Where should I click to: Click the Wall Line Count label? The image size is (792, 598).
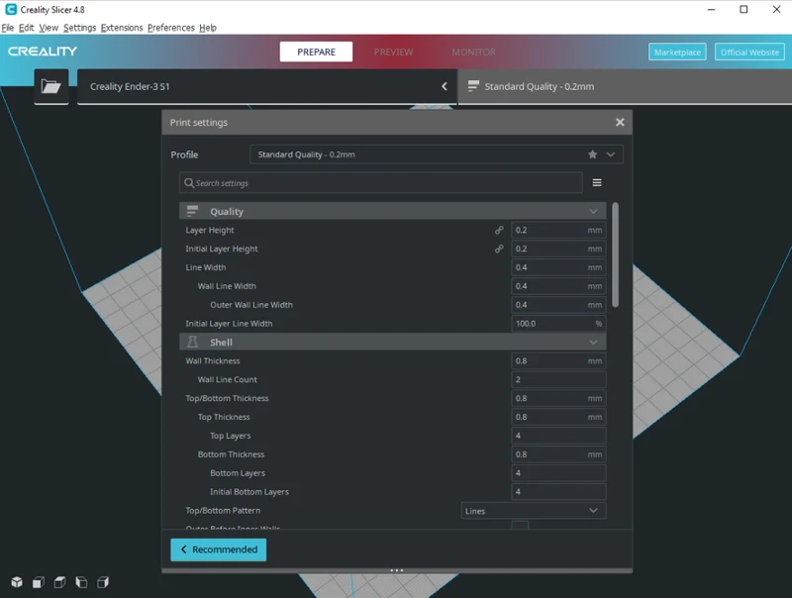pos(228,380)
